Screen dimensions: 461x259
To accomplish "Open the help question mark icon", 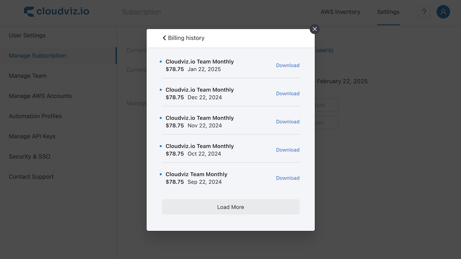I will [424, 12].
